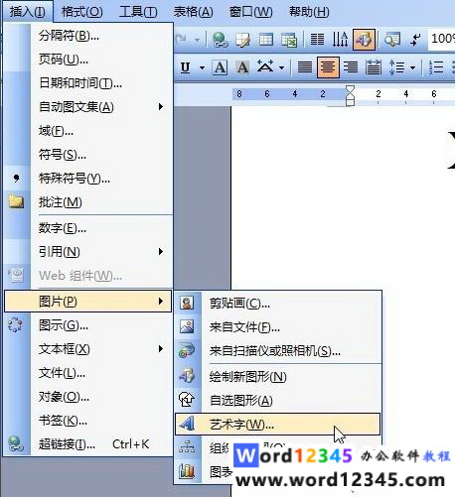This screenshot has height=497, width=455.
Task: Click the Align Right button
Action: point(351,67)
